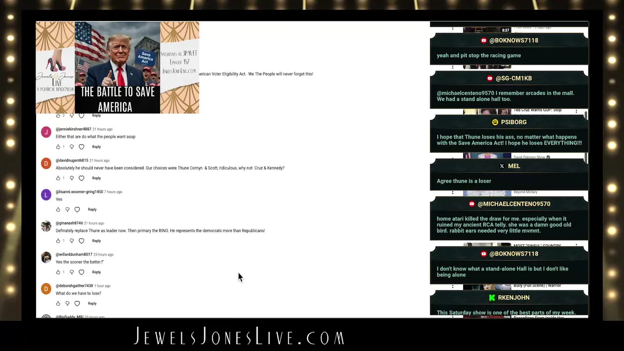Viewport: 624px width, 351px height.
Task: Dislike the comment by @jenniekirshner4887
Action: (72, 147)
